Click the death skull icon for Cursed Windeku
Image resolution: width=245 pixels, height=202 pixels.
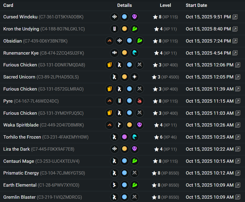135,17
